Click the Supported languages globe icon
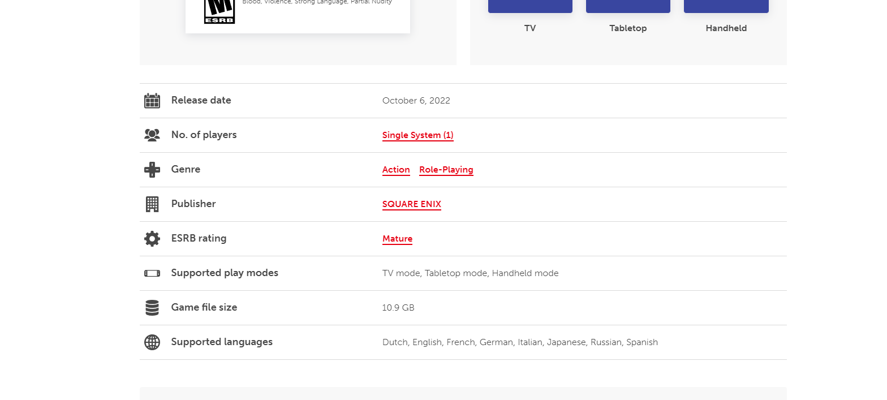 [152, 342]
